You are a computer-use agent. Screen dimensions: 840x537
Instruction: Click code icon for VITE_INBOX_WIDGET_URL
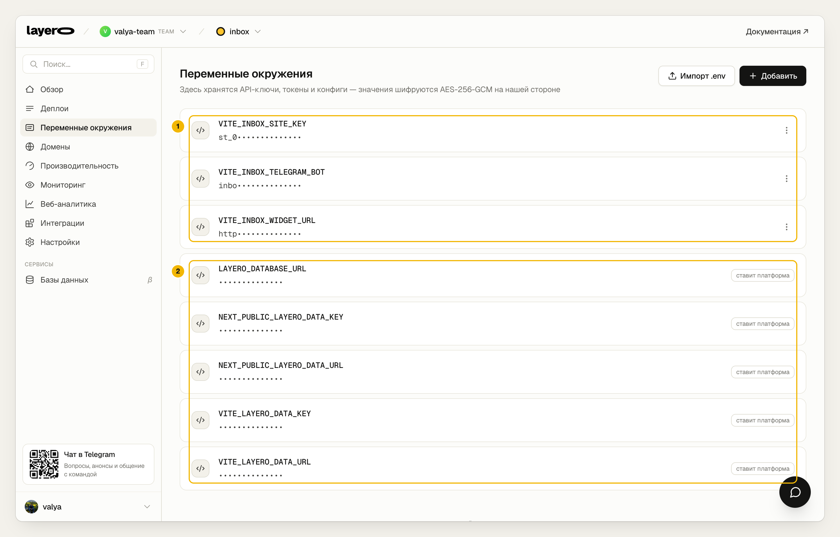tap(200, 227)
